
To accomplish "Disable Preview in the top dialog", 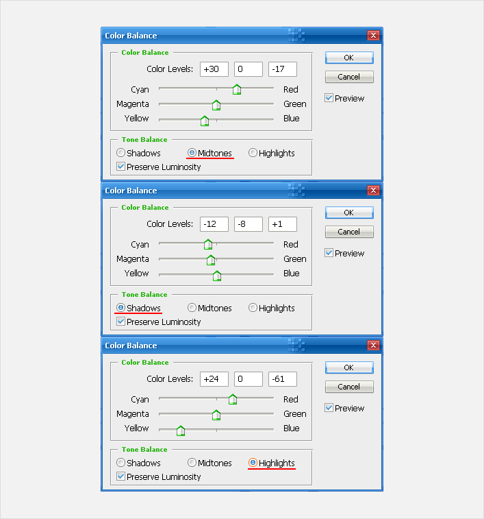I will pos(329,98).
